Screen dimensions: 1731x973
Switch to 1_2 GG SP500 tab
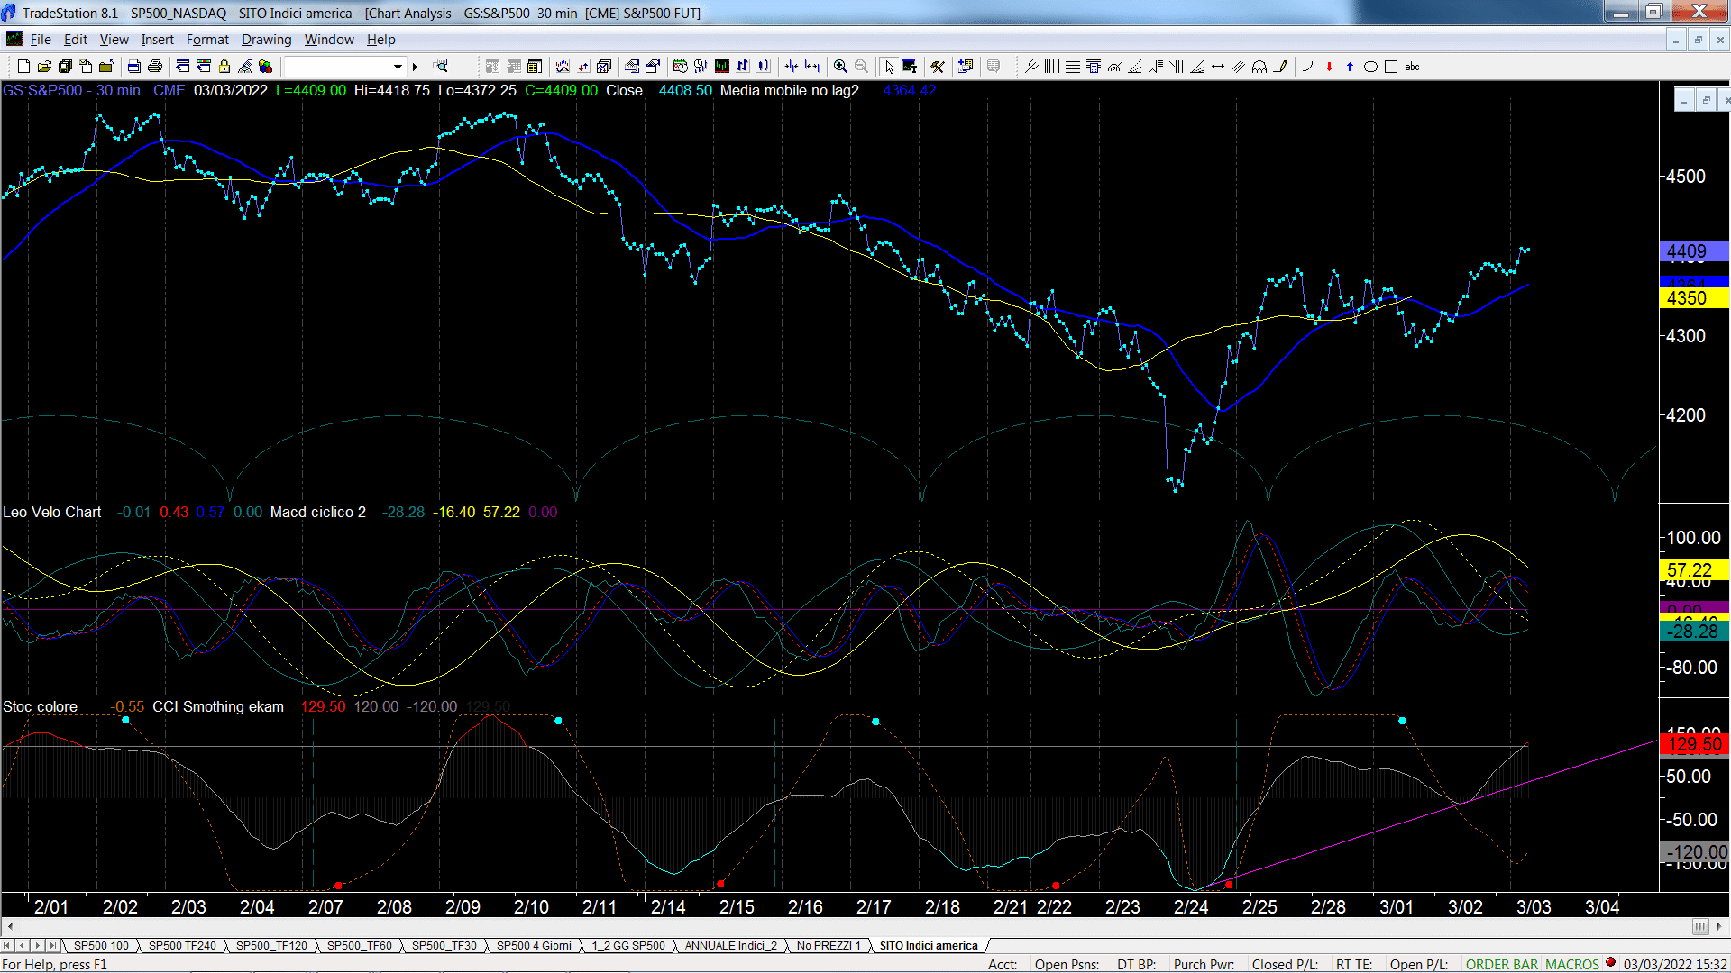[x=628, y=945]
